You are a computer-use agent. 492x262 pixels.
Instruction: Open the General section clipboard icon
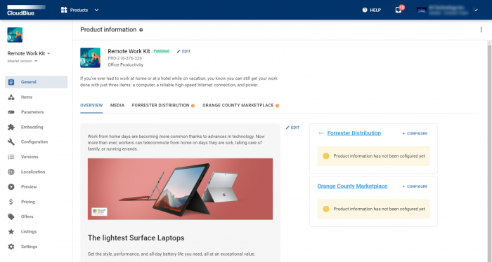(11, 82)
